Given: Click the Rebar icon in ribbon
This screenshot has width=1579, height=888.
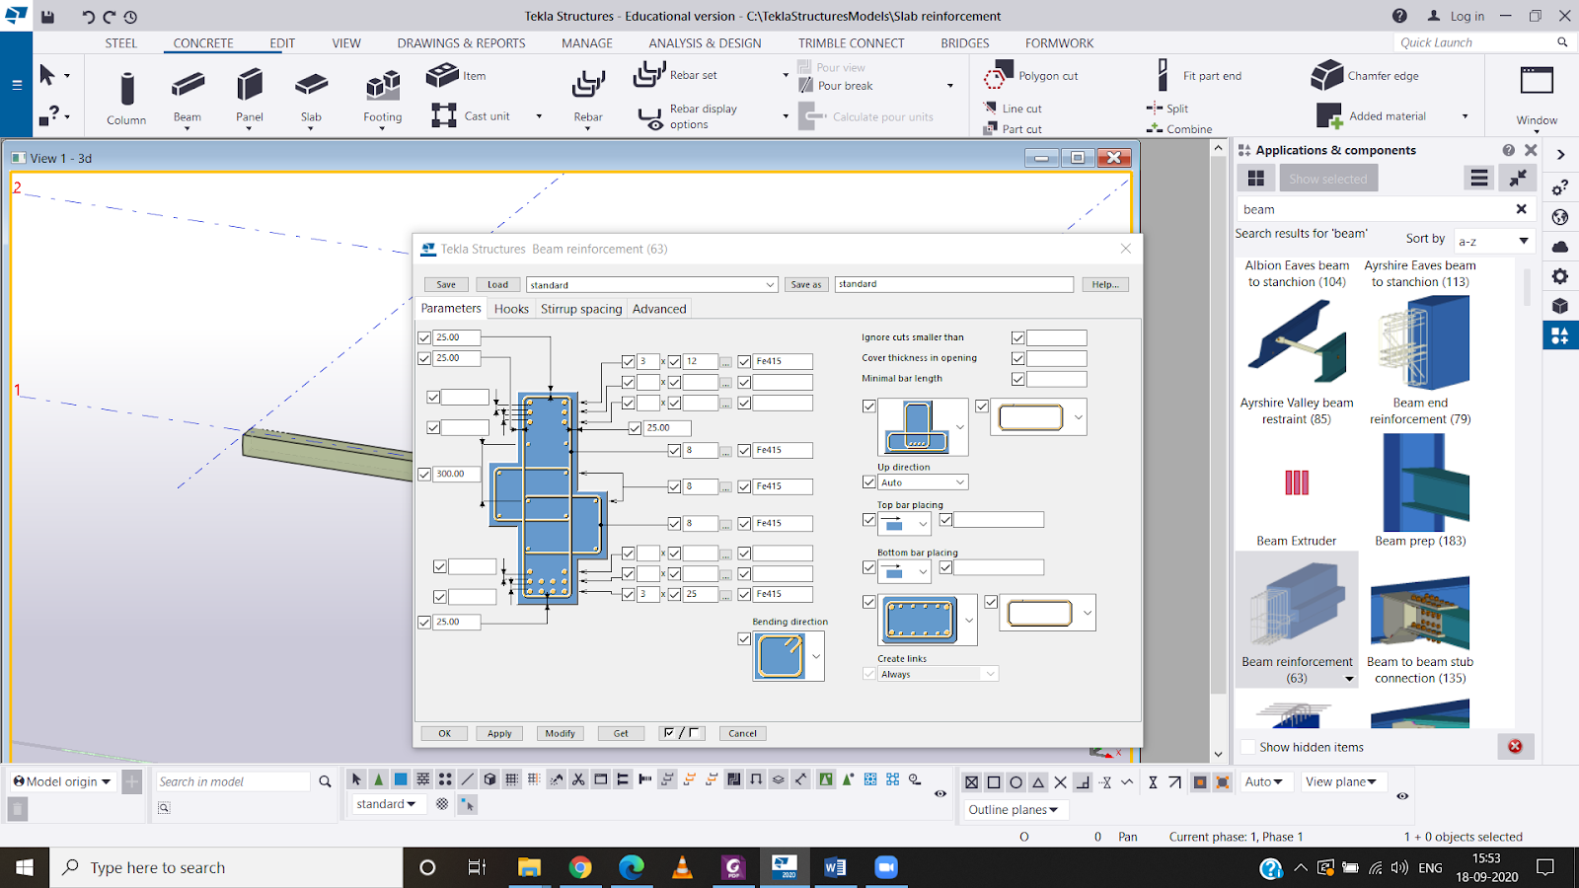Looking at the screenshot, I should click(588, 87).
